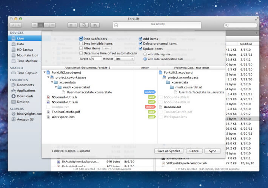This screenshot has height=188, width=268.
Task: Toggle the Sync subfolders checkbox
Action: 81,39
